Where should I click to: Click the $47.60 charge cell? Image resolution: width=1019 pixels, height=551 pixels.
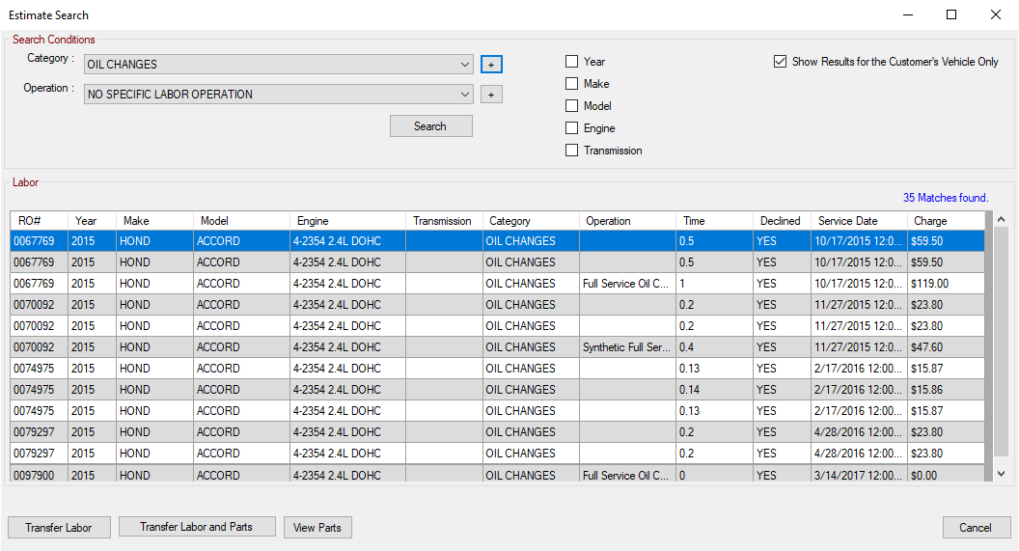(x=947, y=347)
